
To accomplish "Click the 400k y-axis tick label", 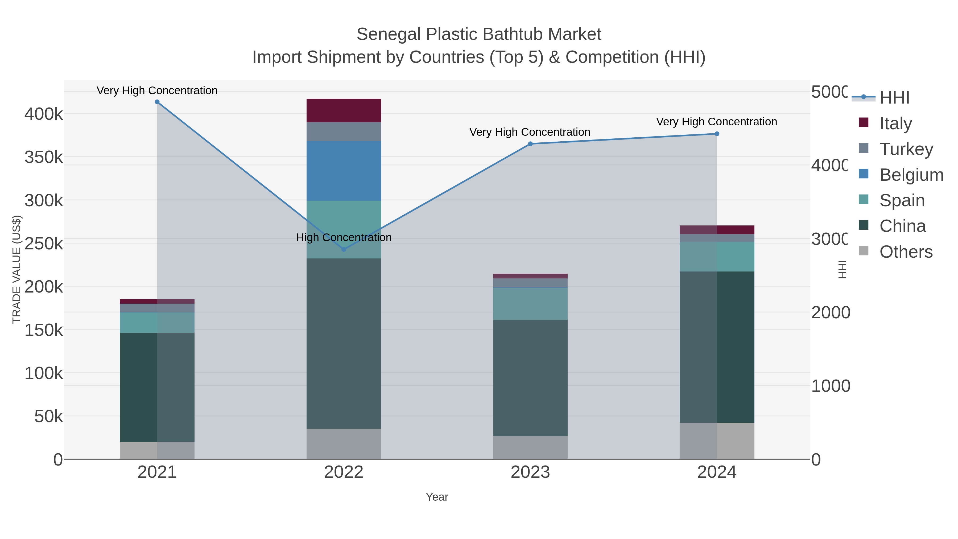I will pos(44,114).
